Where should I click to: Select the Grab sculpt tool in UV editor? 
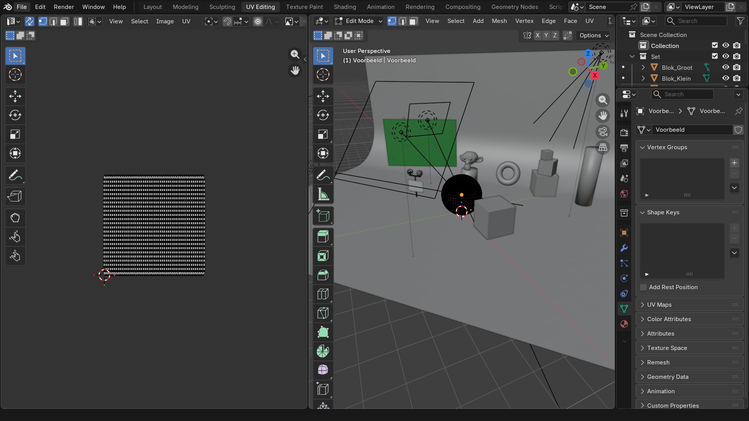pos(15,218)
